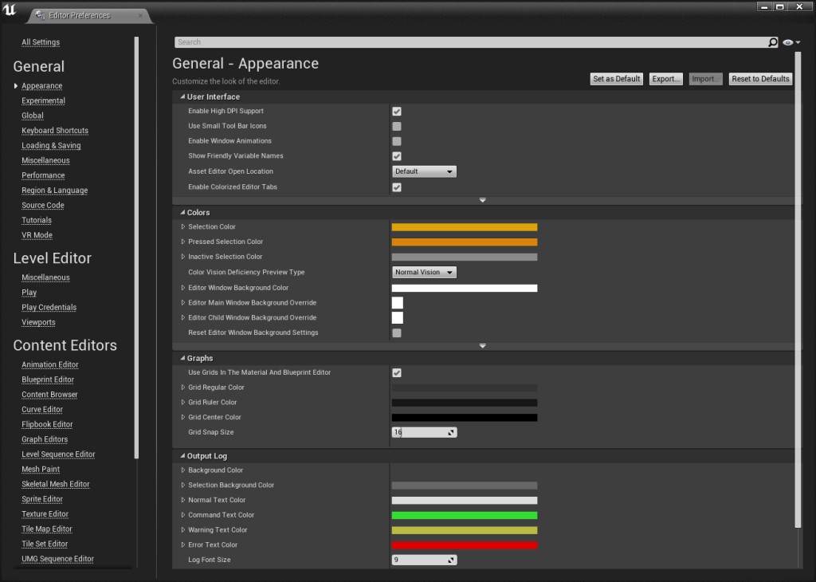Collapse the Colors section
Viewport: 816px width, 582px height.
pyautogui.click(x=182, y=212)
